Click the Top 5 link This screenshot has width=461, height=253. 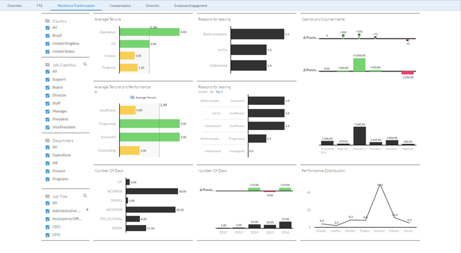coord(219,92)
